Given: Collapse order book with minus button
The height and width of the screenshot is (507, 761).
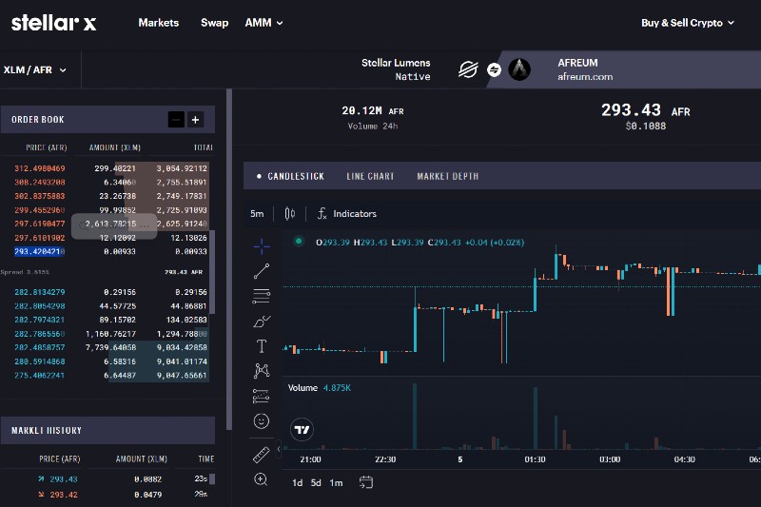Looking at the screenshot, I should coord(176,120).
